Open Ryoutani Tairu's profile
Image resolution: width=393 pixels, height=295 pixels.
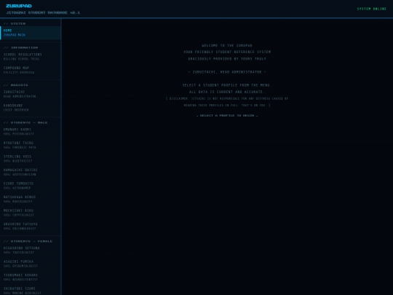click(x=31, y=145)
